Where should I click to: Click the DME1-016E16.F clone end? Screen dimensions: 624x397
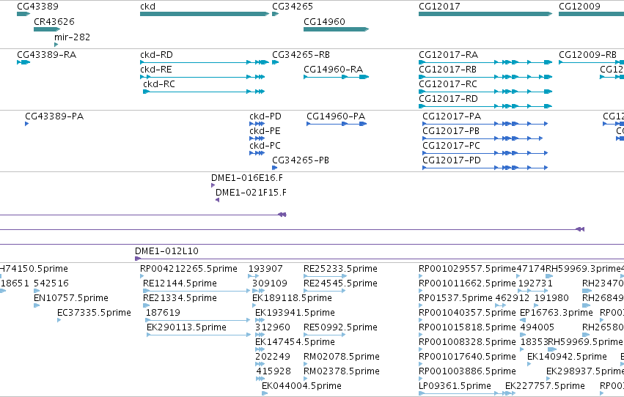coord(213,185)
